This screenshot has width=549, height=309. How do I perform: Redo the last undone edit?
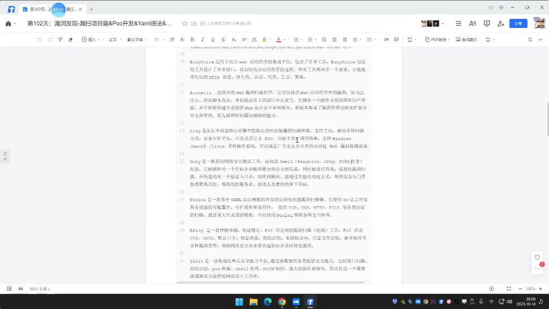(x=50, y=40)
